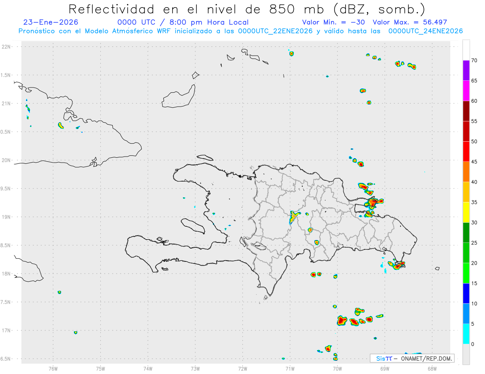Pick the dark green 25–30 dBZ colorbar segment
The image size is (485, 374).
click(x=466, y=232)
